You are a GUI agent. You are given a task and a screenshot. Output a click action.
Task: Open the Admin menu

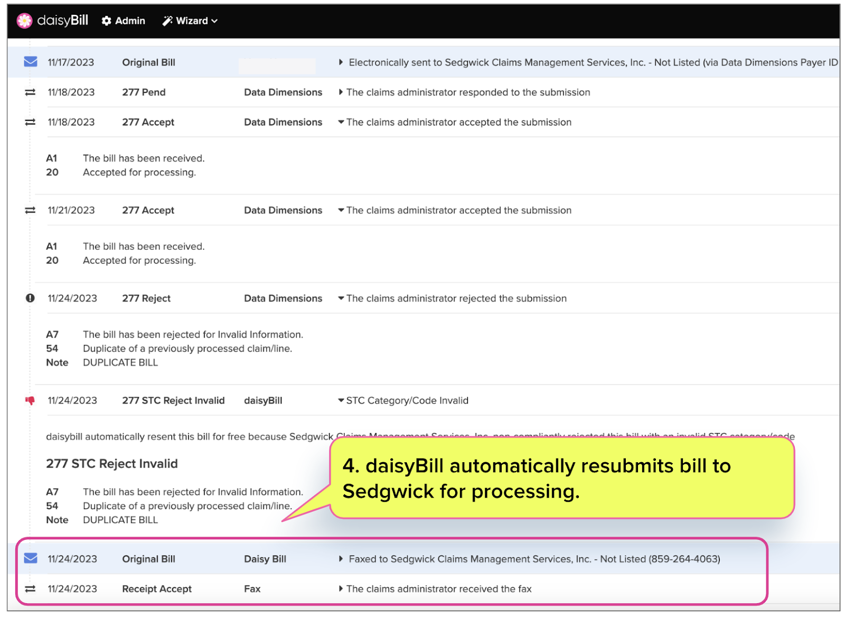(x=123, y=21)
